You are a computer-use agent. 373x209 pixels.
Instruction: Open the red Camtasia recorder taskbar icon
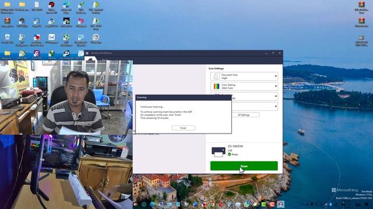click(x=272, y=204)
